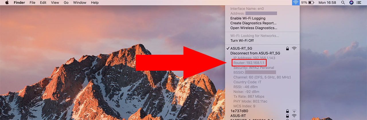Choose Create Diagnostics Report

[253, 23]
